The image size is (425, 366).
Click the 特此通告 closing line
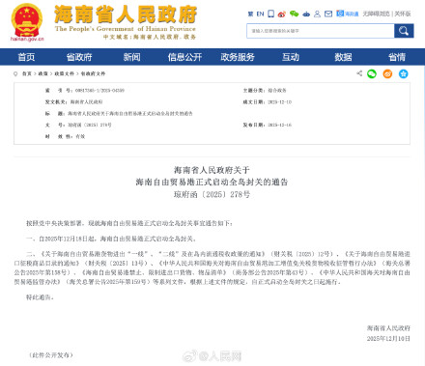point(40,297)
